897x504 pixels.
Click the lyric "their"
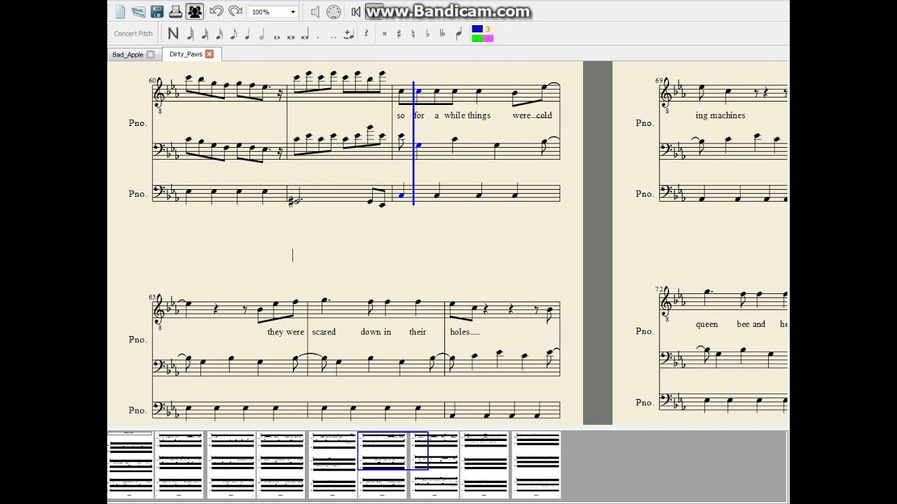click(x=418, y=332)
